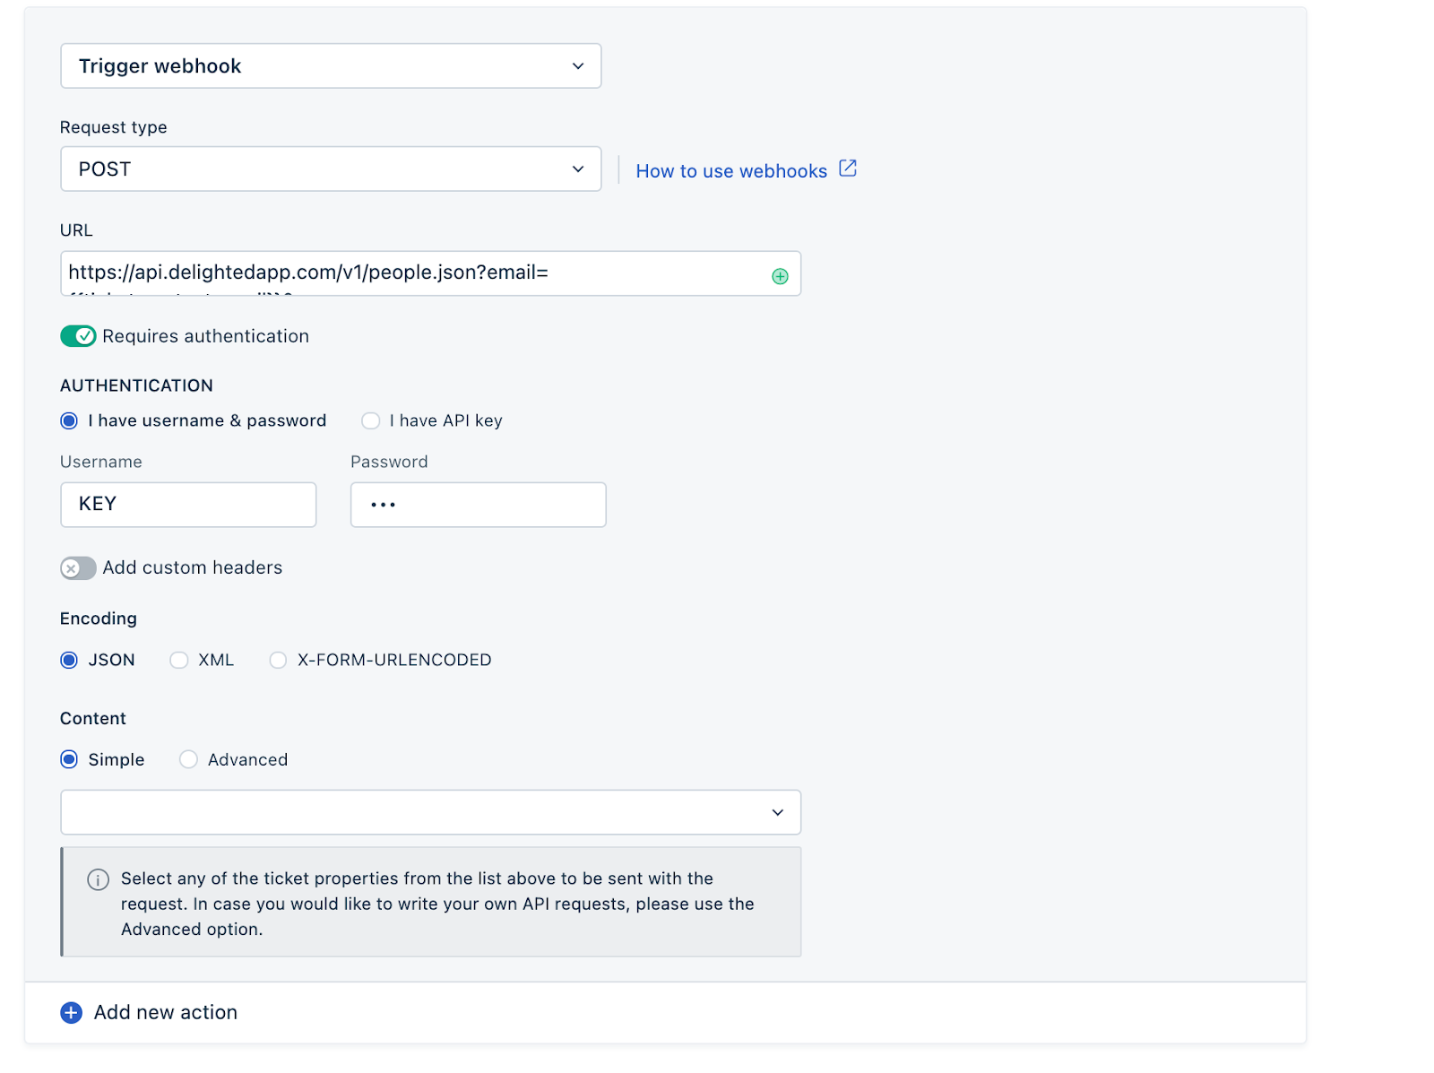1434x1073 pixels.
Task: Select I have username & password option
Action: pos(69,421)
